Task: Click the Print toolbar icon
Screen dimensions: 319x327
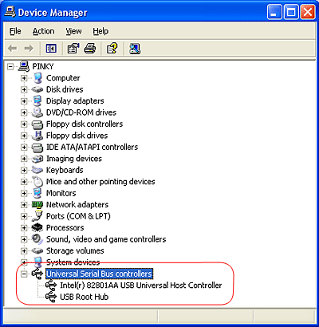Action: 90,49
